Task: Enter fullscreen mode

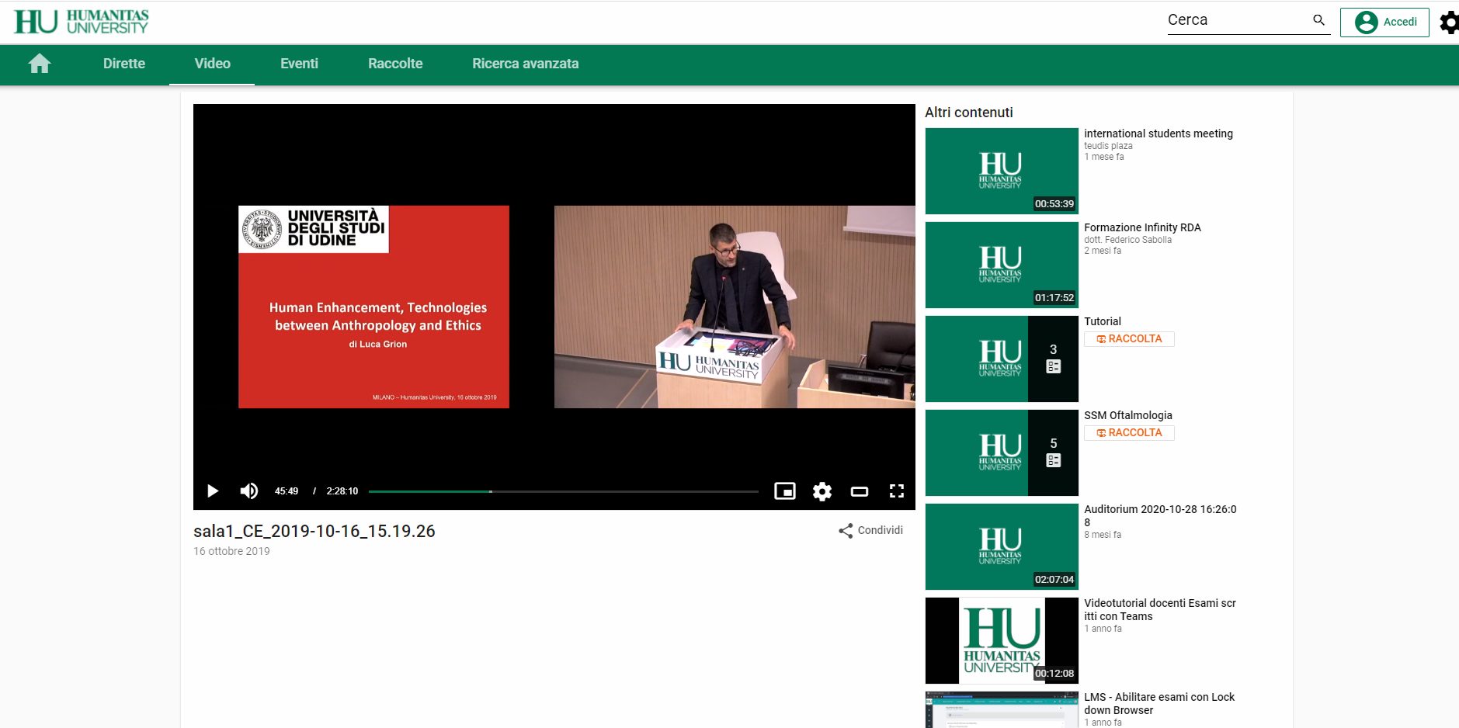Action: (x=897, y=491)
